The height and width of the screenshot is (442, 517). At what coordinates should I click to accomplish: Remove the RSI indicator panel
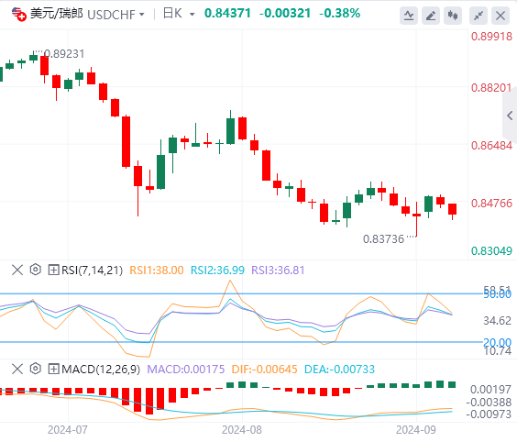[x=17, y=270]
